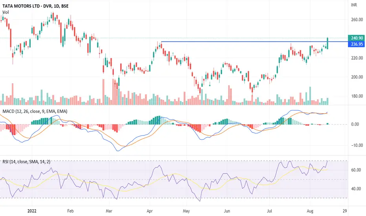Click the latest tall green breakout candle
This screenshot has width=366, height=216.
pos(328,43)
